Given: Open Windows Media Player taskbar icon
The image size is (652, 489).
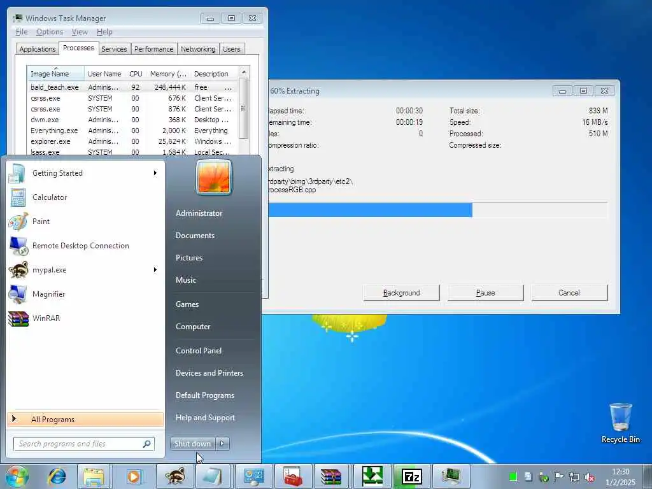Looking at the screenshot, I should pos(134,476).
